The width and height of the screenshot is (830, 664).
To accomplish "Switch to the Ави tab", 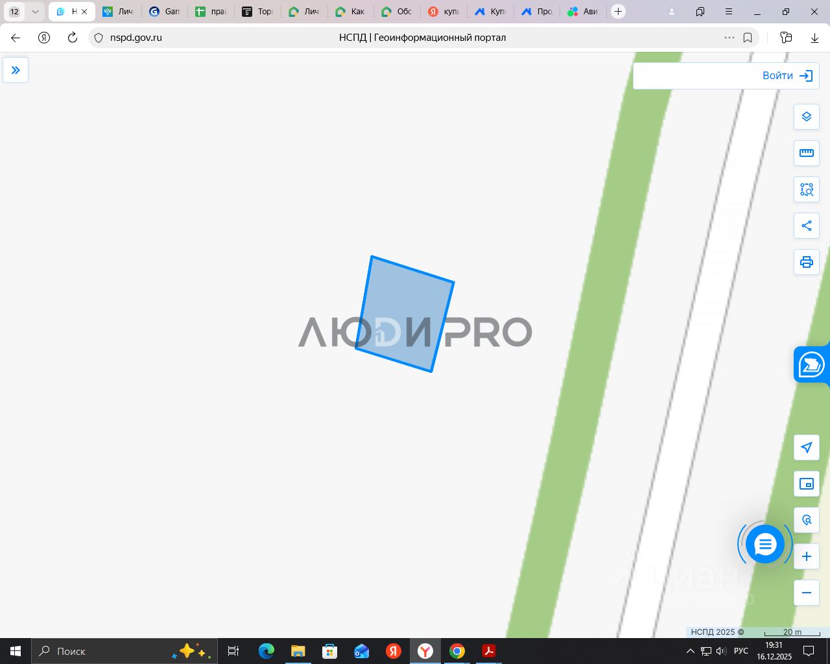I will pos(582,12).
